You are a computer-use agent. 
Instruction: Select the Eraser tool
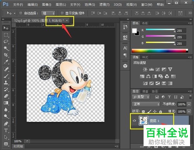pos(6,96)
